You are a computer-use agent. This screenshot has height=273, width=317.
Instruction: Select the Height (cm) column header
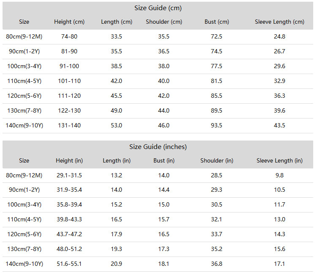[x=69, y=22]
